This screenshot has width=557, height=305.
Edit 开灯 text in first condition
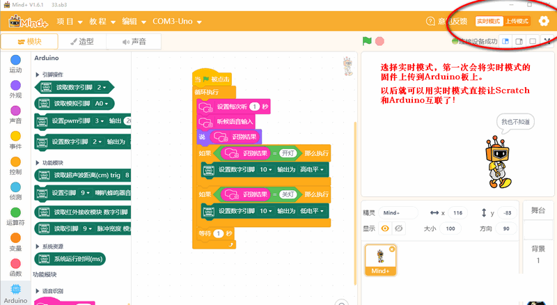tap(288, 153)
